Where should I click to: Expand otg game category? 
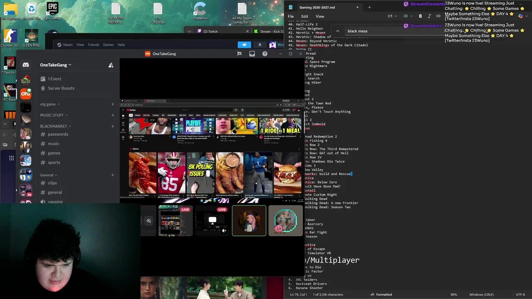[x=50, y=104]
